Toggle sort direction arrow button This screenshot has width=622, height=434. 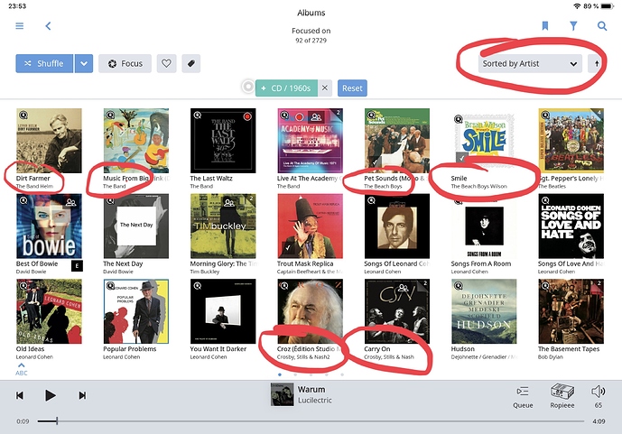point(596,63)
